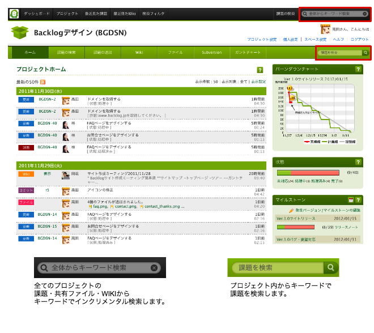Open 検索フィルタ in the top bar
This screenshot has width=374, height=333.
pyautogui.click(x=154, y=14)
